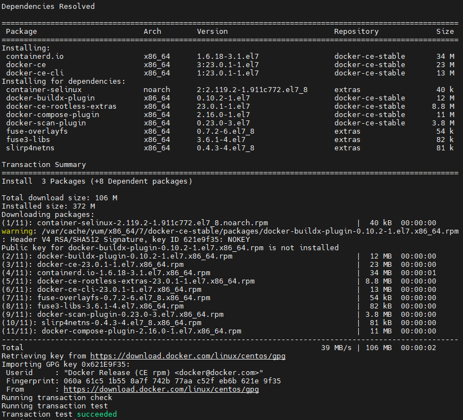Image resolution: width=463 pixels, height=420 pixels.
Task: Click download line (11/11) docker-compose-plugin rpm
Action: click(219, 331)
